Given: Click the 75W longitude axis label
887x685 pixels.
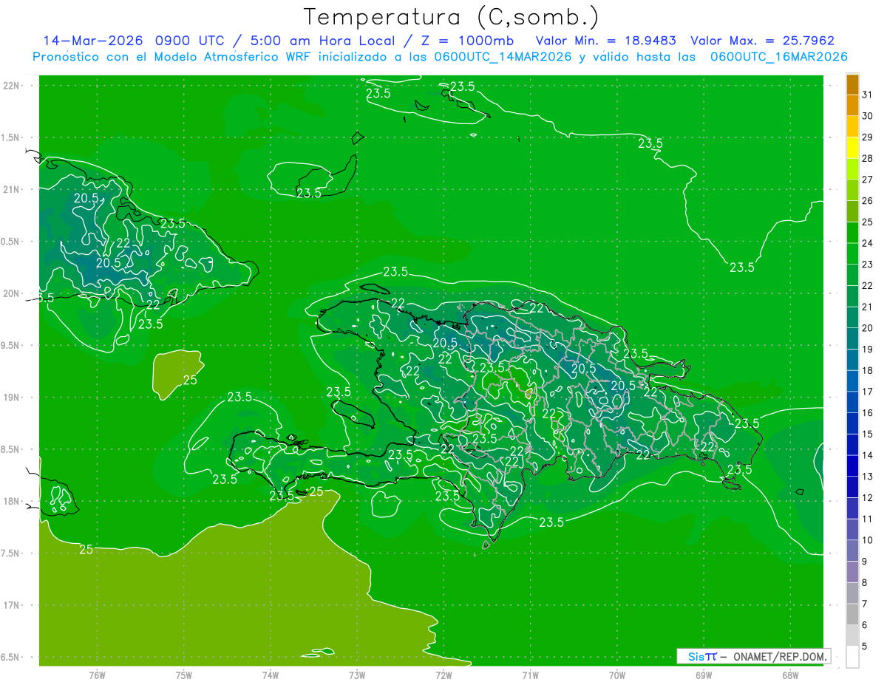Looking at the screenshot, I should pyautogui.click(x=184, y=675).
